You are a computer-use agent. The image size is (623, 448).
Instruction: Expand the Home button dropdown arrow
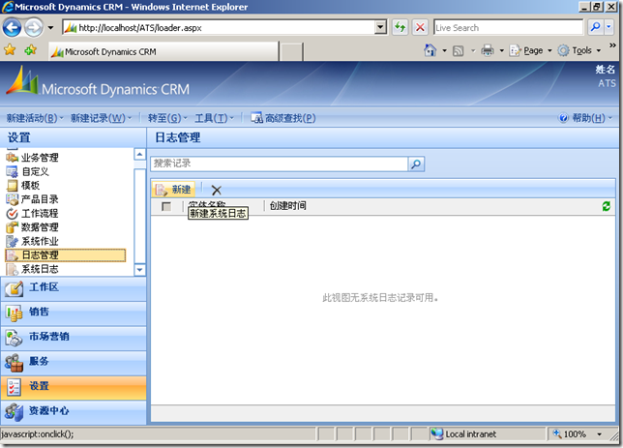[445, 51]
